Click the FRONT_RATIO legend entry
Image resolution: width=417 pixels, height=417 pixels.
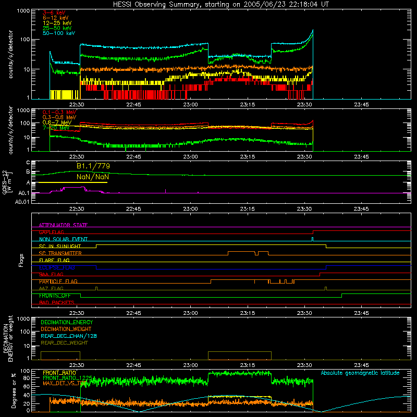tap(59, 373)
